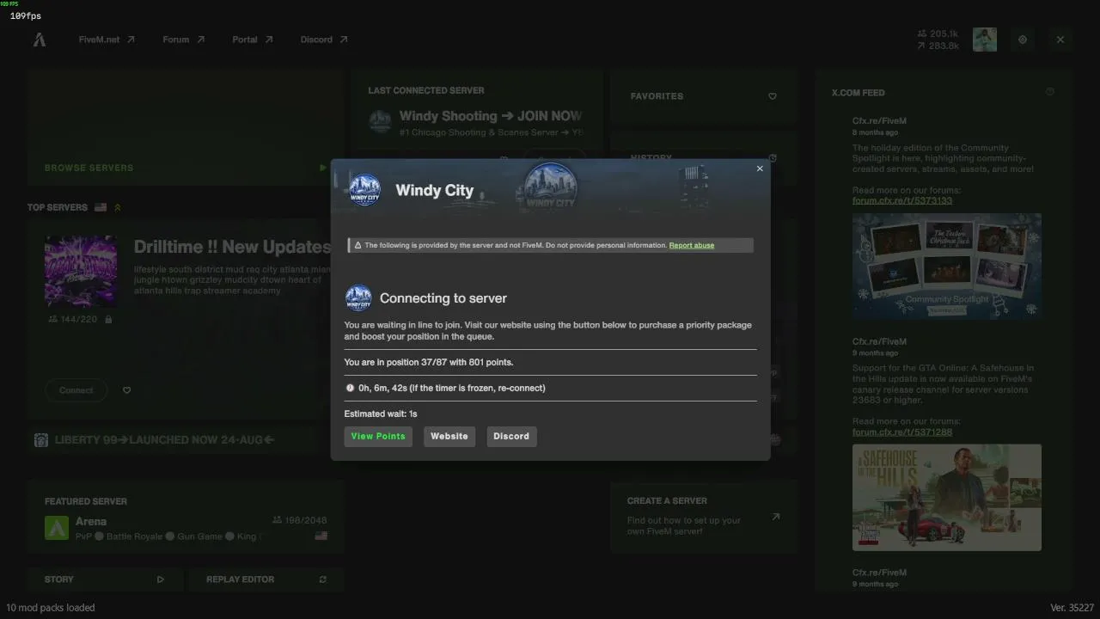Click the Connect button for Drilltime
Screen dimensions: 1100x619
(x=76, y=390)
